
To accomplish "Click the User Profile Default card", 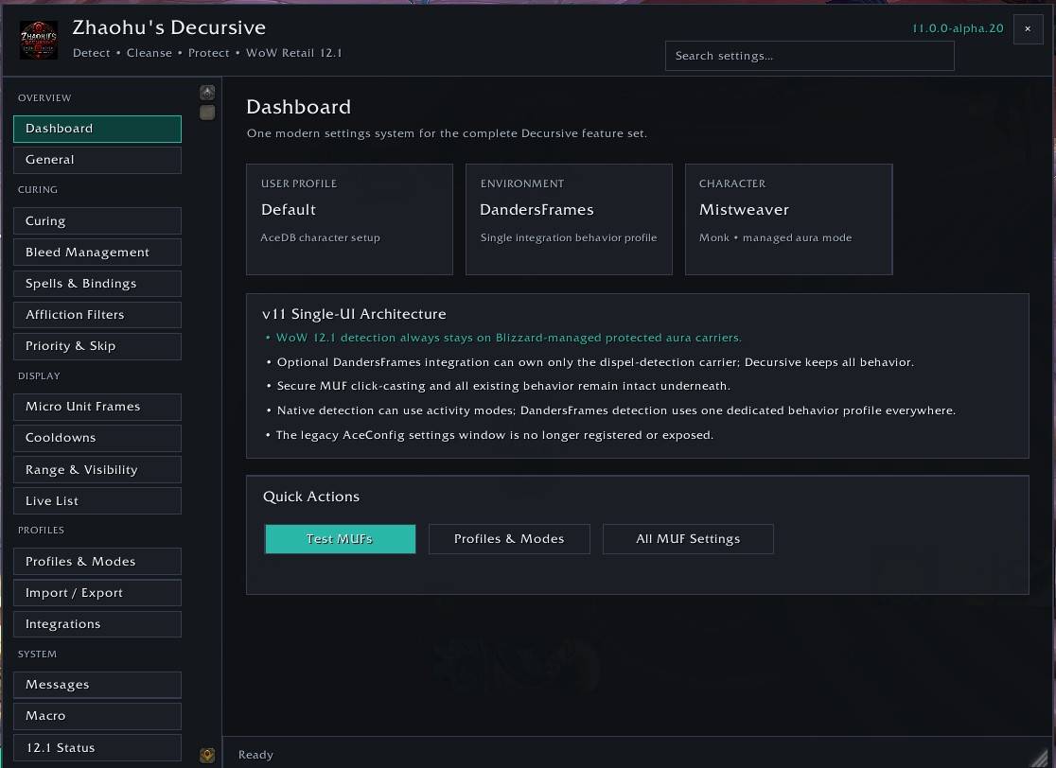I will pos(349,219).
